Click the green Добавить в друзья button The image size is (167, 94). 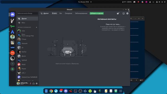pos(97,13)
